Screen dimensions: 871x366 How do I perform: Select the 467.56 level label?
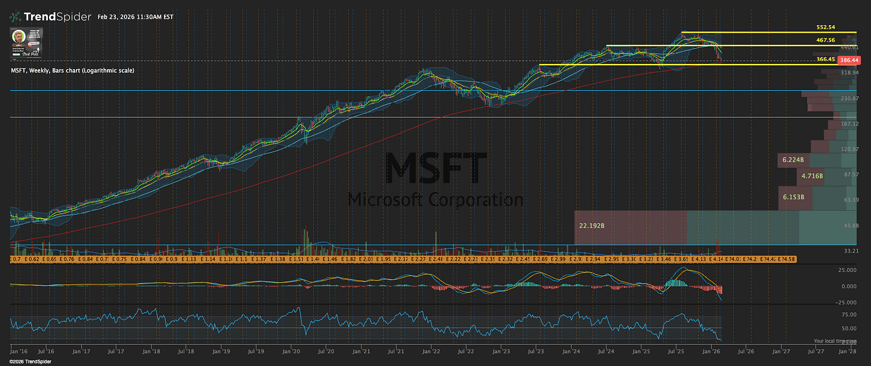pyautogui.click(x=825, y=41)
